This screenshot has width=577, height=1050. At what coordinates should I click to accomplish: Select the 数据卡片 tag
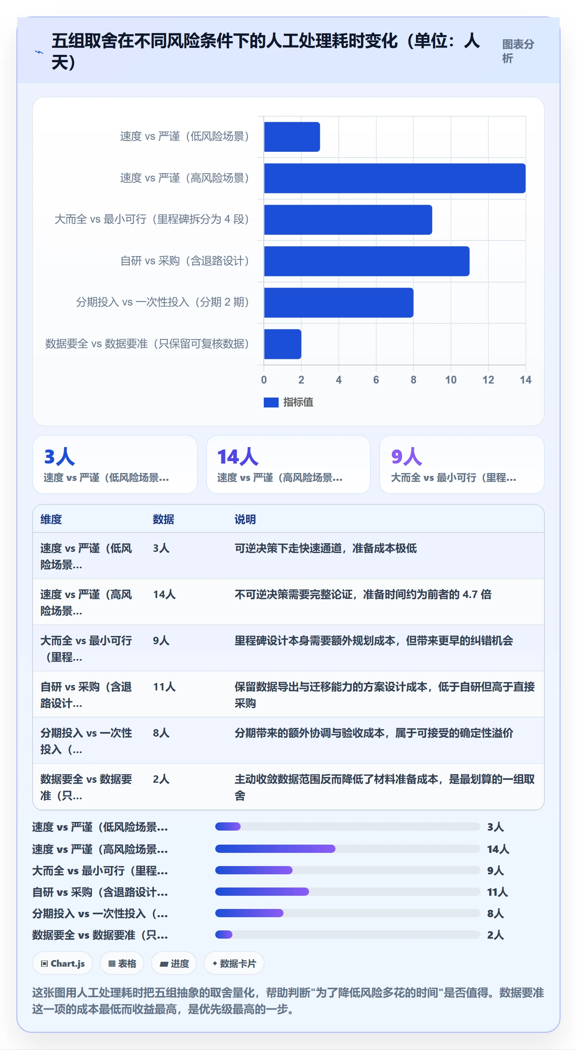coord(234,963)
